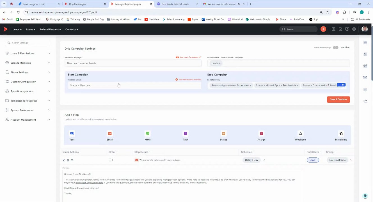The height and width of the screenshot is (202, 373).
Task: Click the Shape logo in the top navbar
Action: tap(6, 29)
